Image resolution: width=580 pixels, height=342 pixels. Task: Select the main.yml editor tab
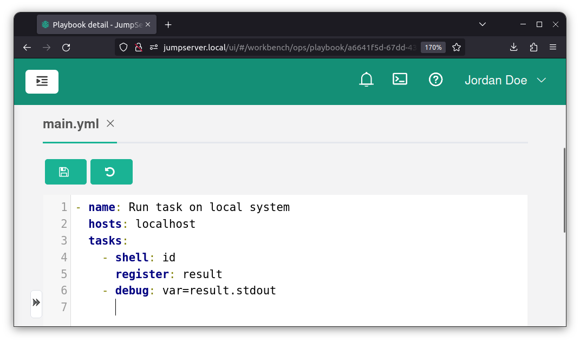71,124
